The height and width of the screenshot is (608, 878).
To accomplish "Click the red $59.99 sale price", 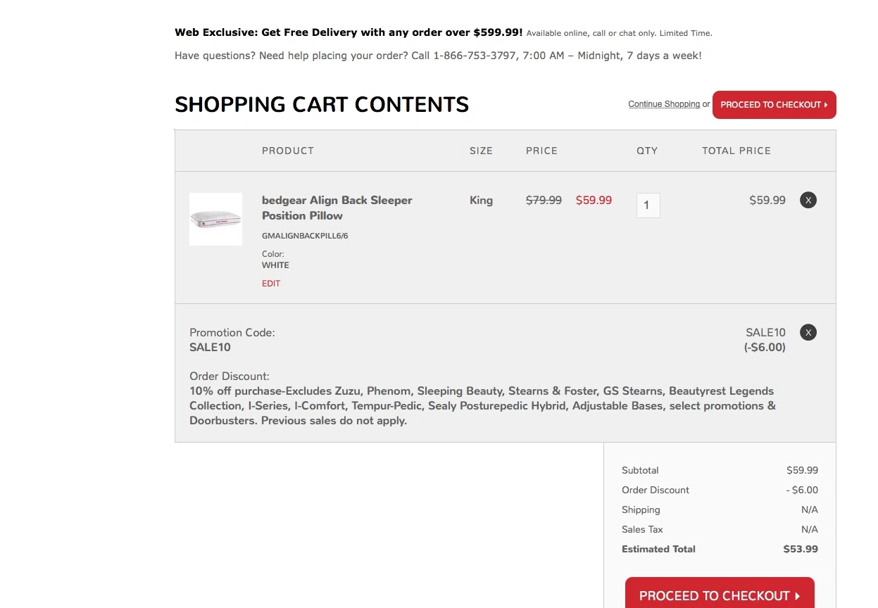I will coord(594,200).
